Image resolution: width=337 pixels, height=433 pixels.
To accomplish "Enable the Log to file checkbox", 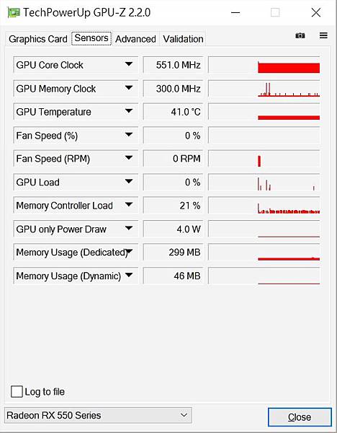I will point(17,392).
